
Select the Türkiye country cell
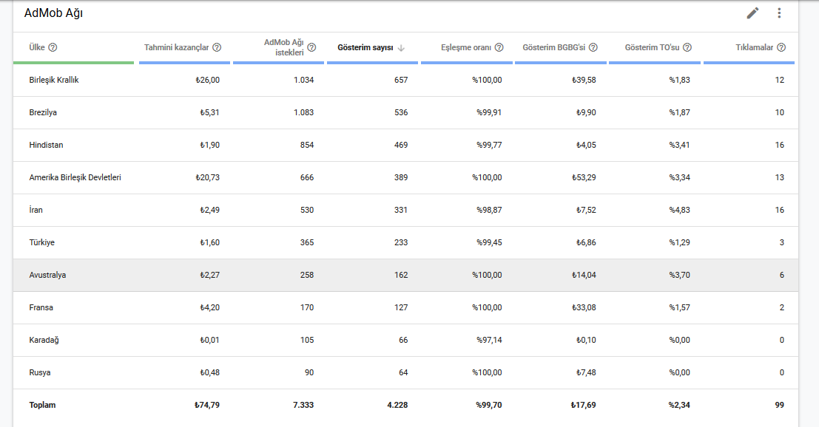click(x=41, y=242)
